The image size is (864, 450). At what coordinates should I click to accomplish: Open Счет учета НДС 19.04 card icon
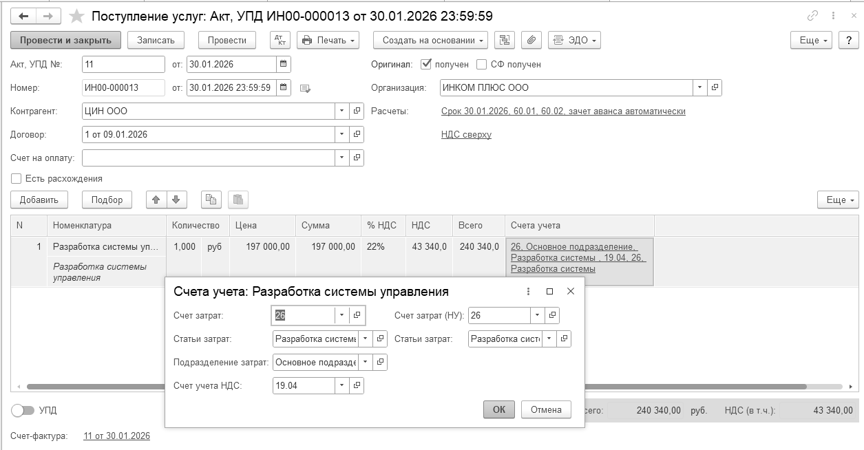pos(357,385)
